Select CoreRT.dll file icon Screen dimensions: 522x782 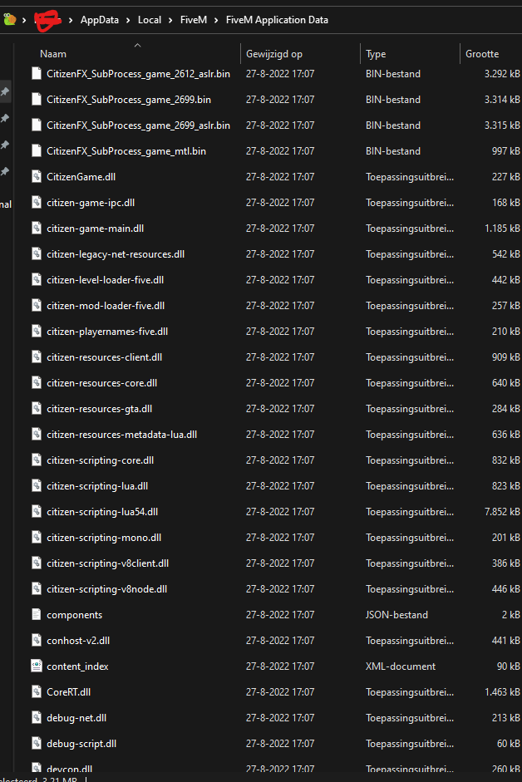[37, 692]
